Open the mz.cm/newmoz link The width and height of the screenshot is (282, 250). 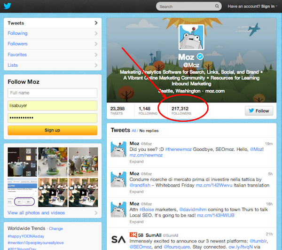click(x=146, y=155)
